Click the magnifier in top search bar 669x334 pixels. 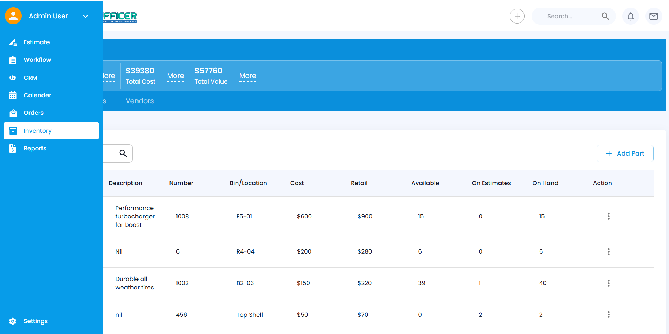click(605, 16)
